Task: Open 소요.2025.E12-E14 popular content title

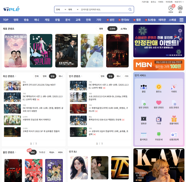Action: coord(108,98)
